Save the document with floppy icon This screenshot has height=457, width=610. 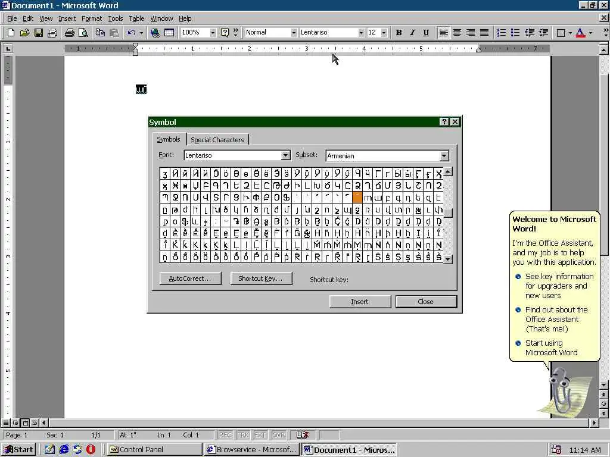[38, 33]
